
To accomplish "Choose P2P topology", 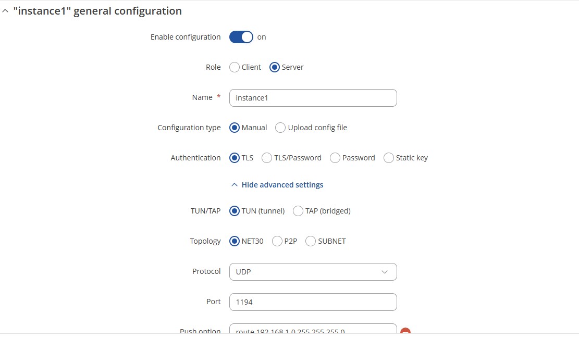I will pyautogui.click(x=277, y=241).
